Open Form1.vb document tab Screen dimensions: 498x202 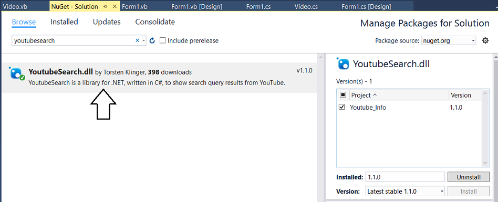tap(134, 6)
